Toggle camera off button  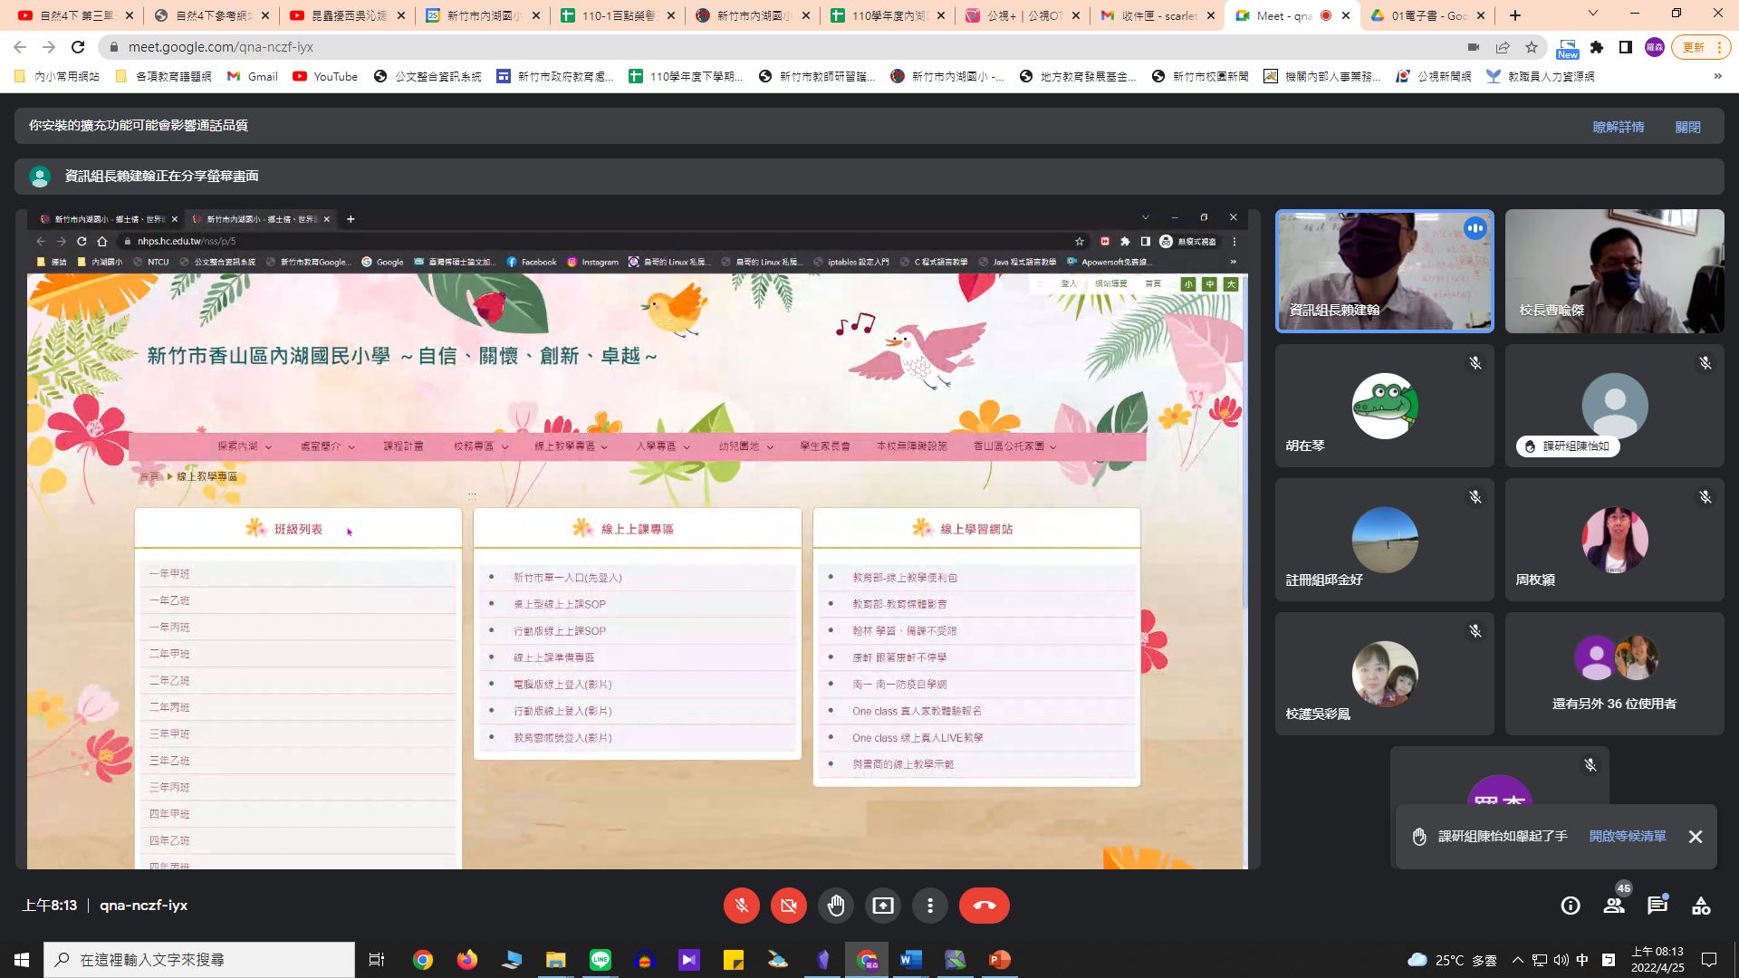point(788,906)
